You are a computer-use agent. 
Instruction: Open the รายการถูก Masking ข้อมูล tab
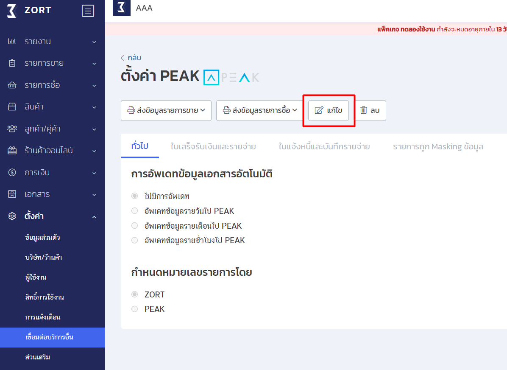(438, 146)
